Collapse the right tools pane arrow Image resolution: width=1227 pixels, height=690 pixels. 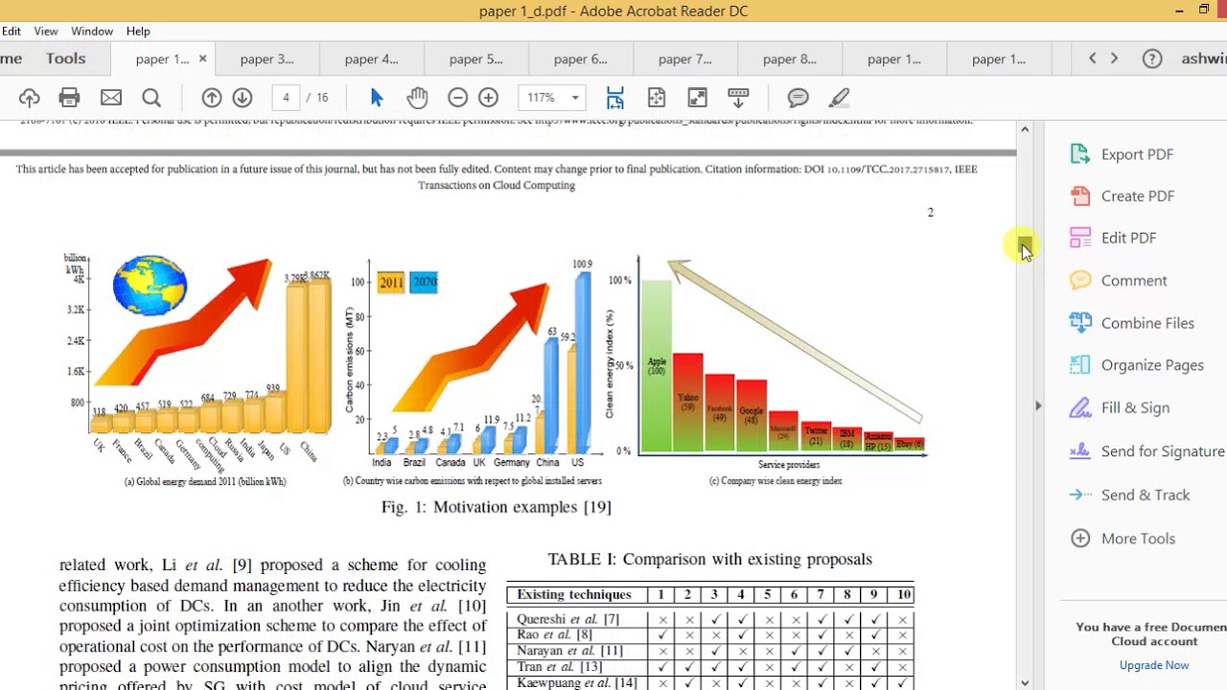click(x=1038, y=406)
